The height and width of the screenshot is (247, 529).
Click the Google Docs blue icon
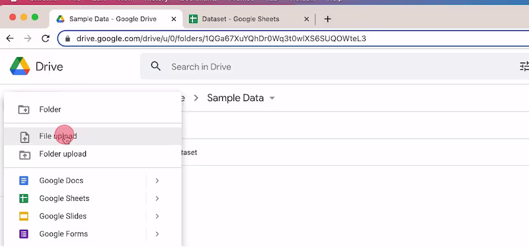24,180
